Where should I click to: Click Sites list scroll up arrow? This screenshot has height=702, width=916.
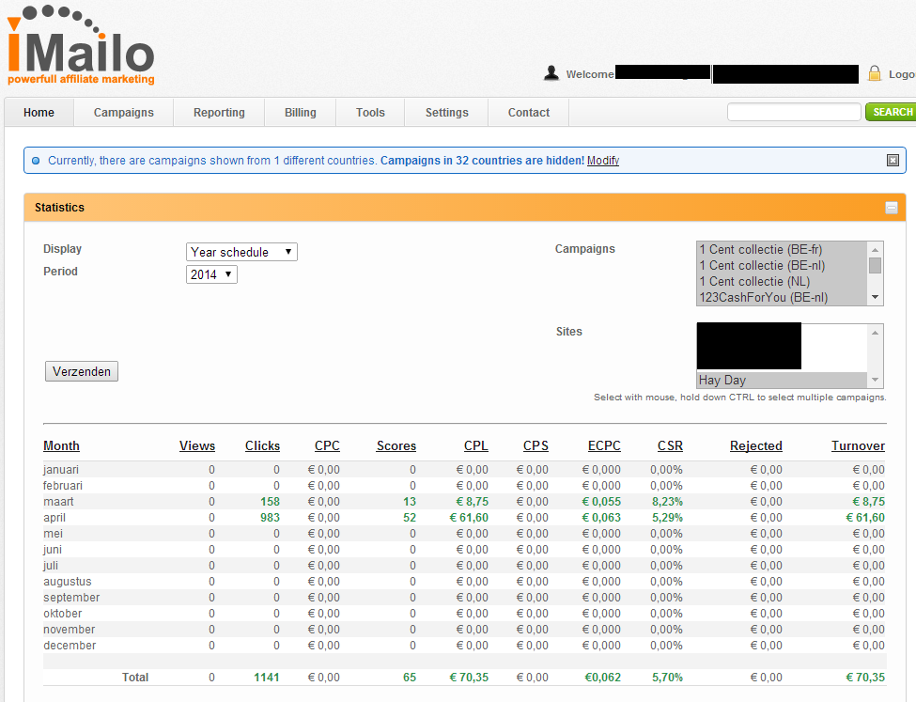click(x=875, y=333)
